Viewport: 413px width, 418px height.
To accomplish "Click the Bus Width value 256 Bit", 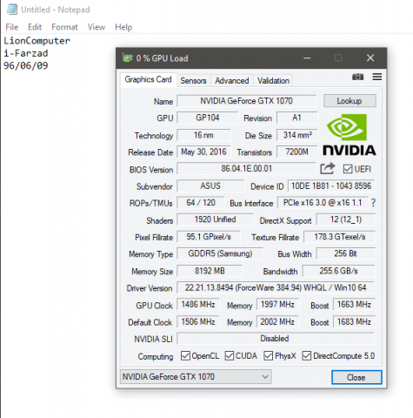I will click(346, 253).
